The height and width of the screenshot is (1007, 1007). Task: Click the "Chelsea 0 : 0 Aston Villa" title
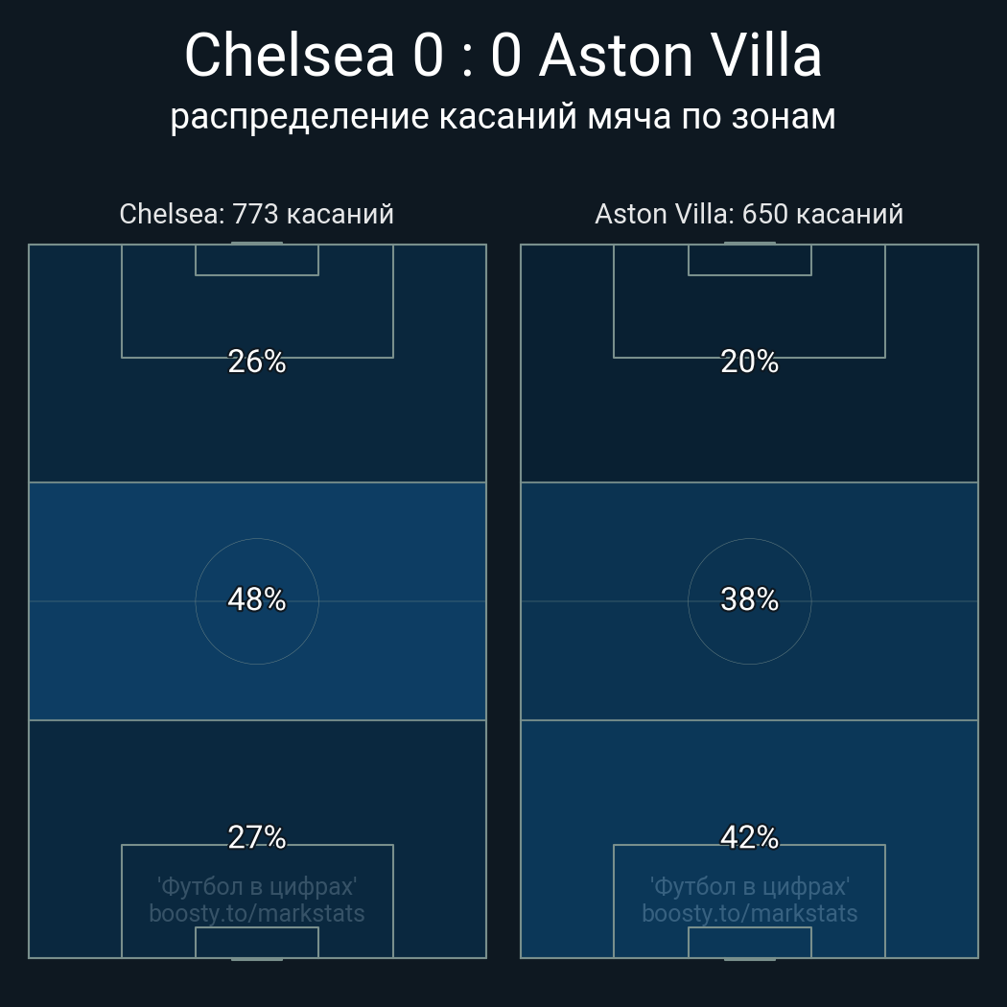503,56
